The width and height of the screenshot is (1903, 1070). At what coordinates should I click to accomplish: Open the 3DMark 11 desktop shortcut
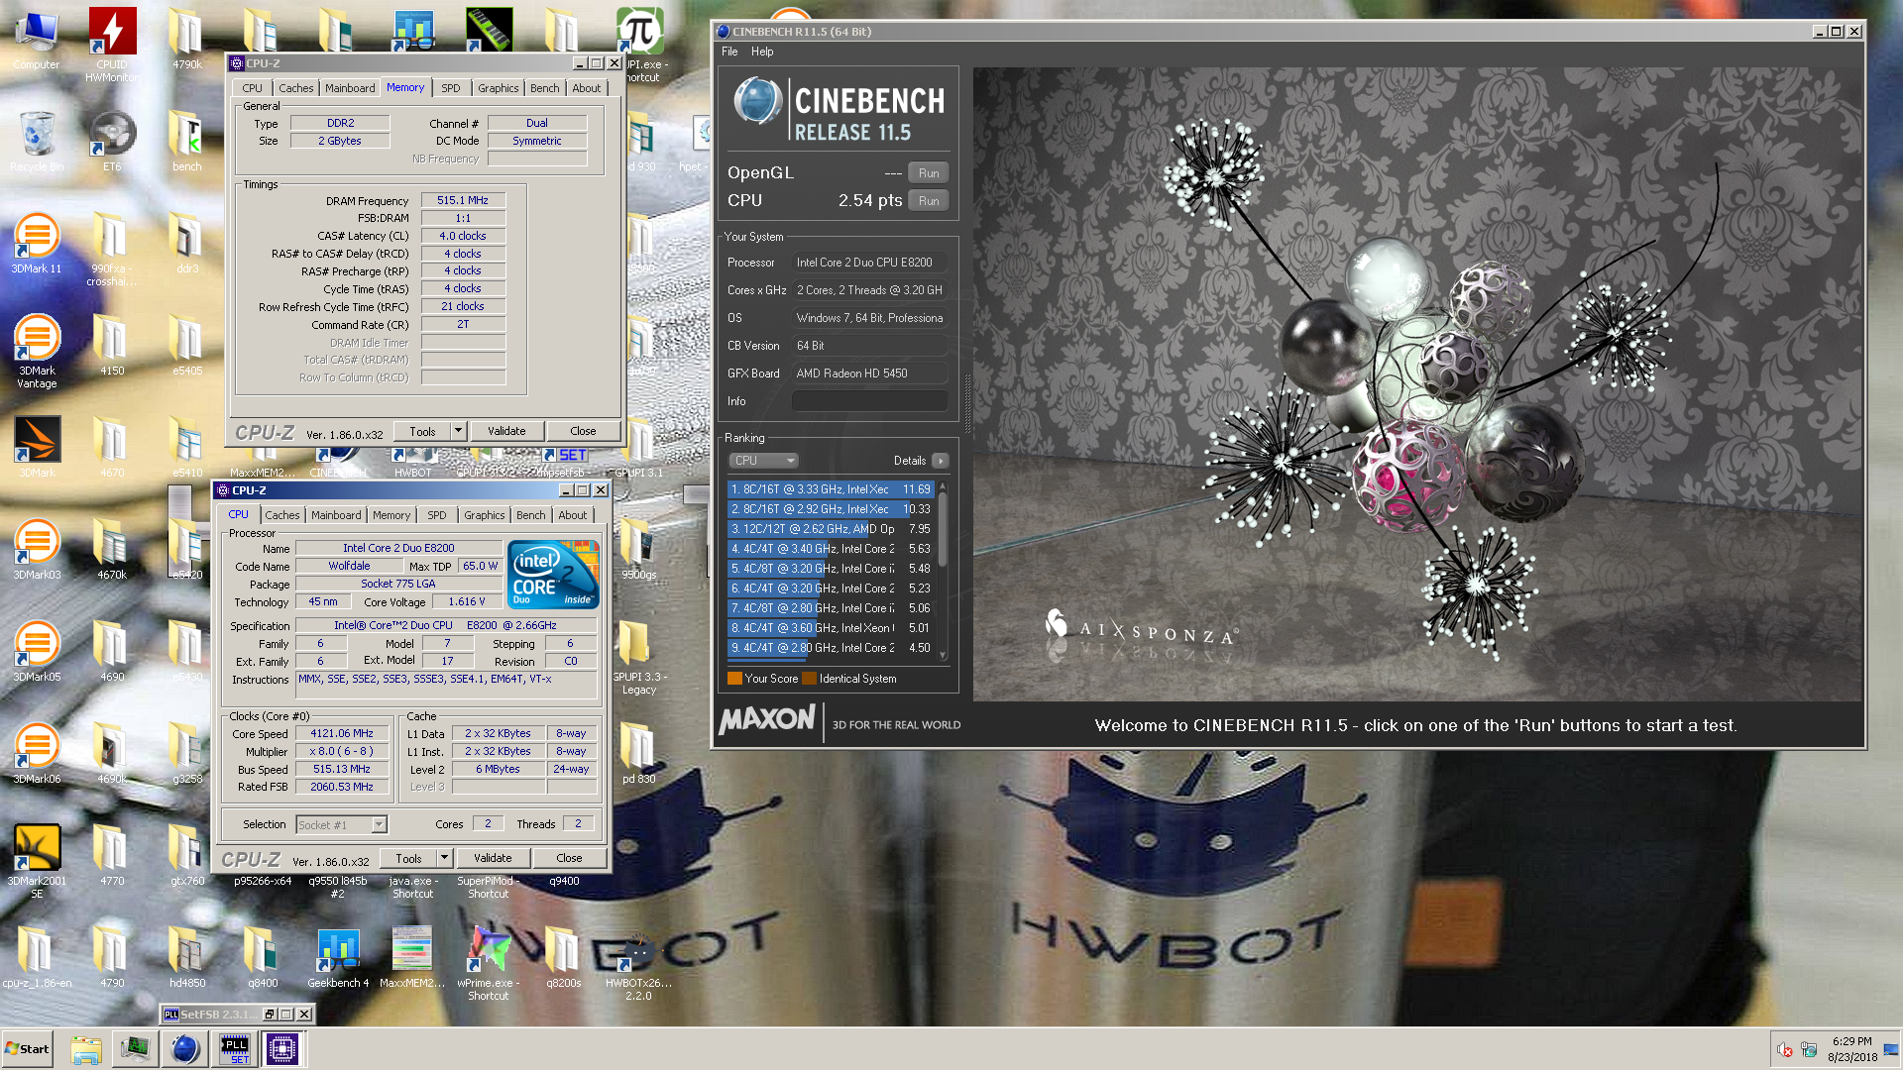pyautogui.click(x=37, y=243)
